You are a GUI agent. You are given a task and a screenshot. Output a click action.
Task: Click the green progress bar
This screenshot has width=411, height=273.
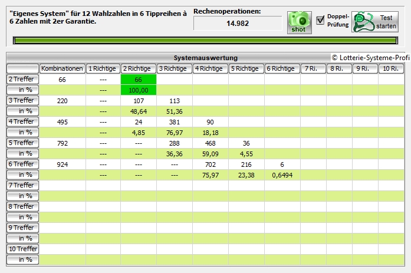pyautogui.click(x=205, y=40)
